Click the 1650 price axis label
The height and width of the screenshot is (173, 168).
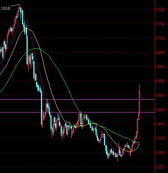[160, 53]
